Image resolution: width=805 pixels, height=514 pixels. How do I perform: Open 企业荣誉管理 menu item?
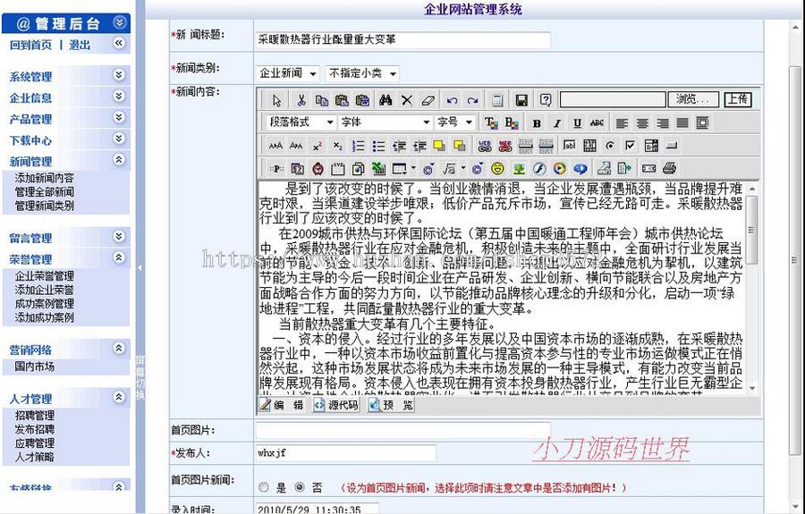tap(44, 276)
